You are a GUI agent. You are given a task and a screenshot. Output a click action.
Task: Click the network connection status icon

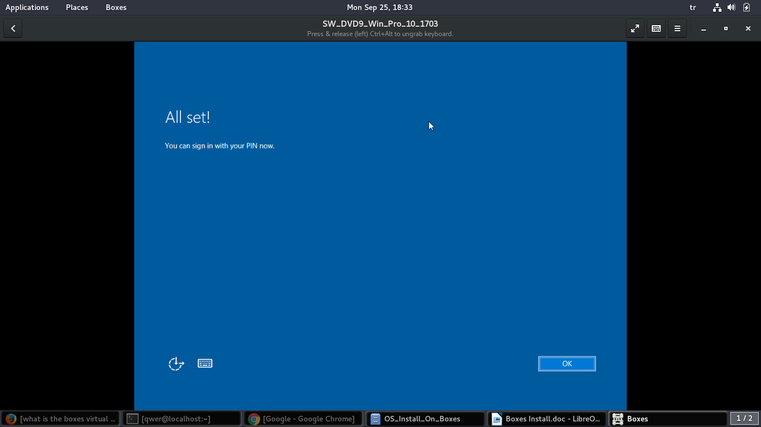pyautogui.click(x=717, y=7)
